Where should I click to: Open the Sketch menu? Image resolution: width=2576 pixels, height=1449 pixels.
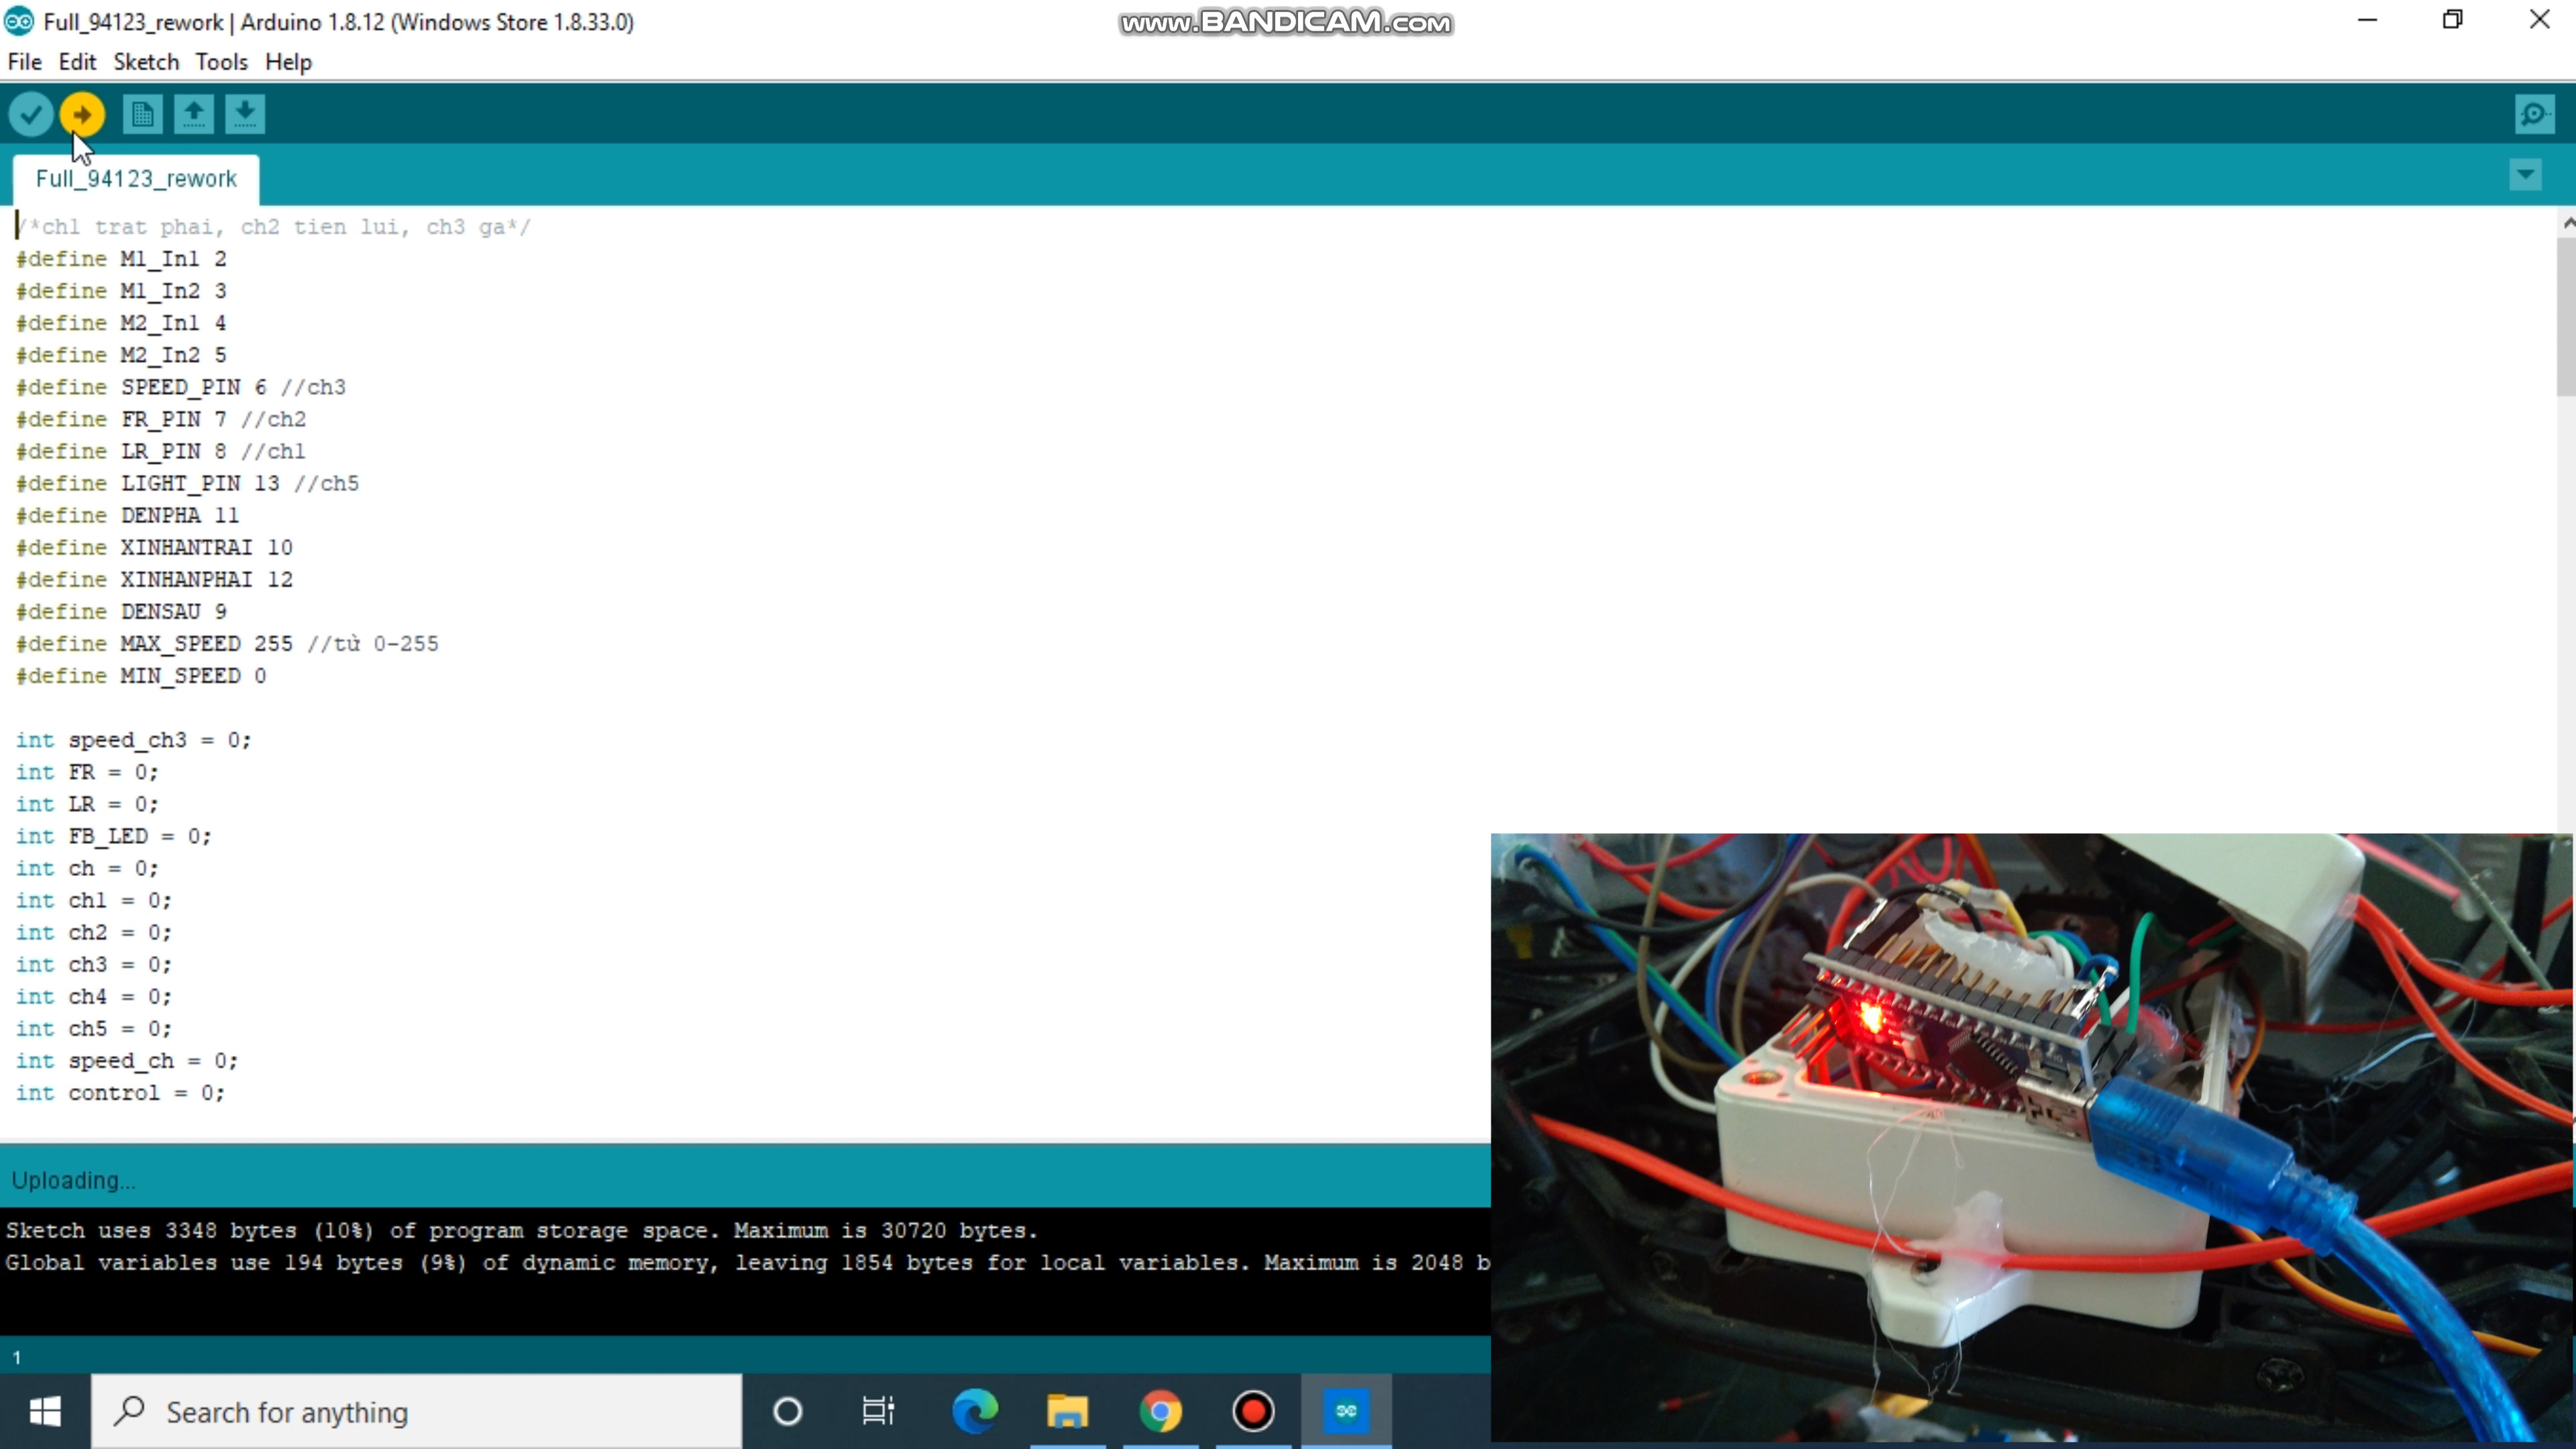[146, 62]
